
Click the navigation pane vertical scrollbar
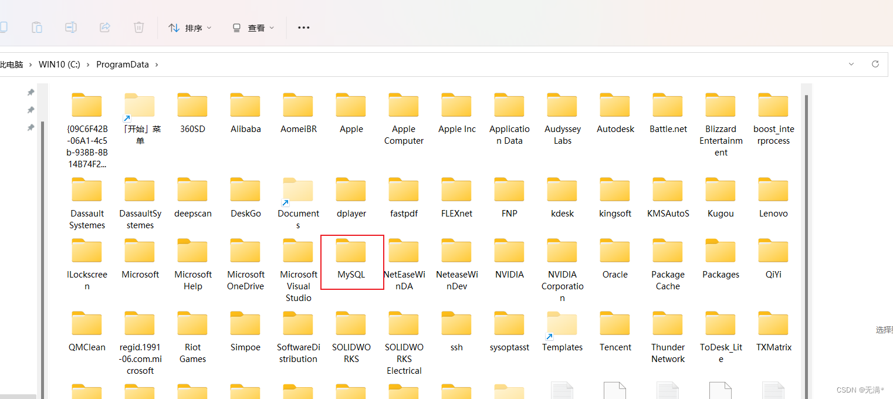[x=42, y=261]
